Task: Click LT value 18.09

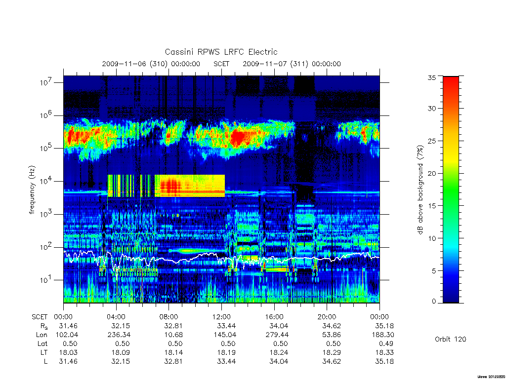Action: 121,352
